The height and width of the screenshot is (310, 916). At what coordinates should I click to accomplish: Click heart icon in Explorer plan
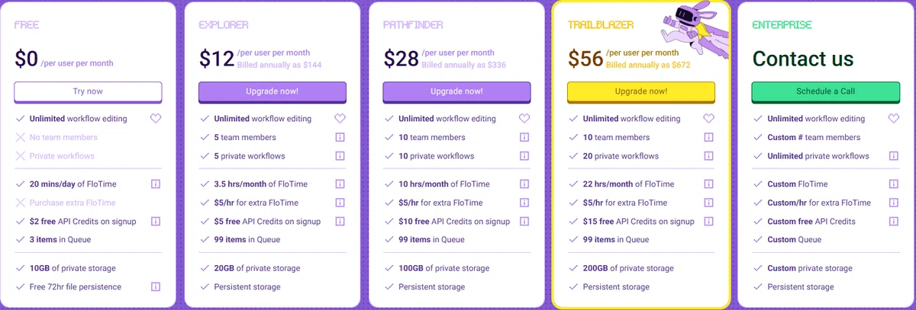340,119
